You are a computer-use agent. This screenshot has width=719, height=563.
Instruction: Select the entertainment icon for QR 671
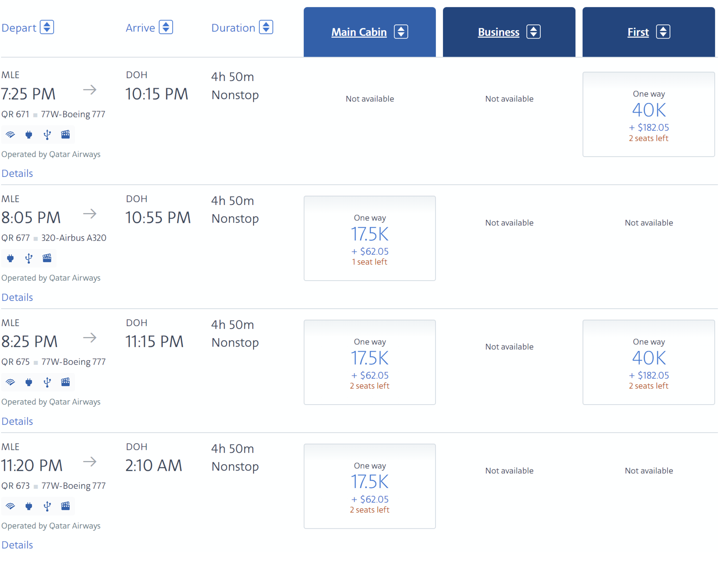[x=65, y=134]
